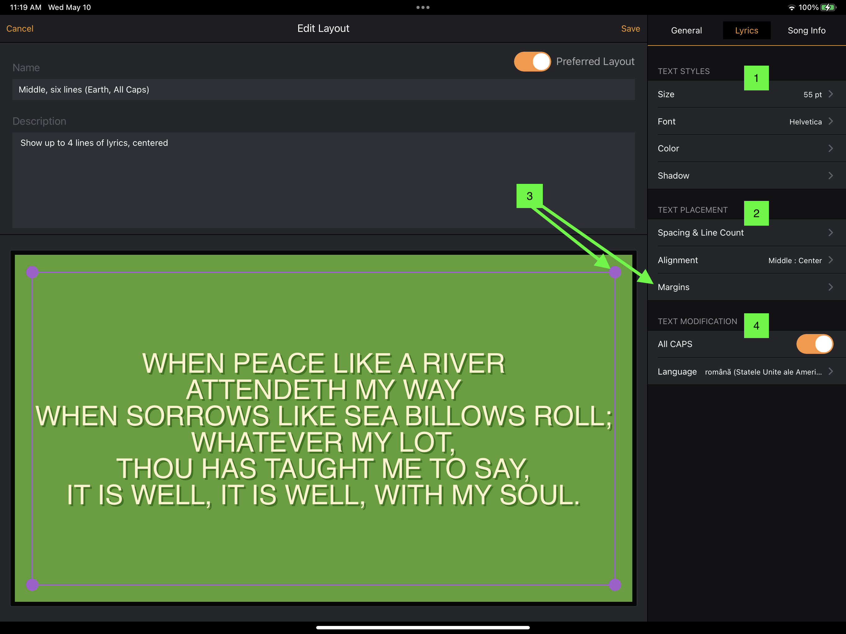Turn off the All CAPS switch
The image size is (846, 634).
815,344
